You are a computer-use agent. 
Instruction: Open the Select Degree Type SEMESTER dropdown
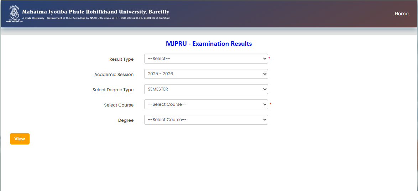[206, 89]
